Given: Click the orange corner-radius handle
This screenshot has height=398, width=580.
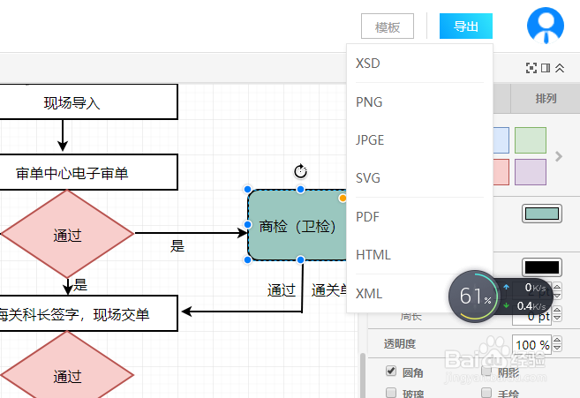Looking at the screenshot, I should pos(343,199).
